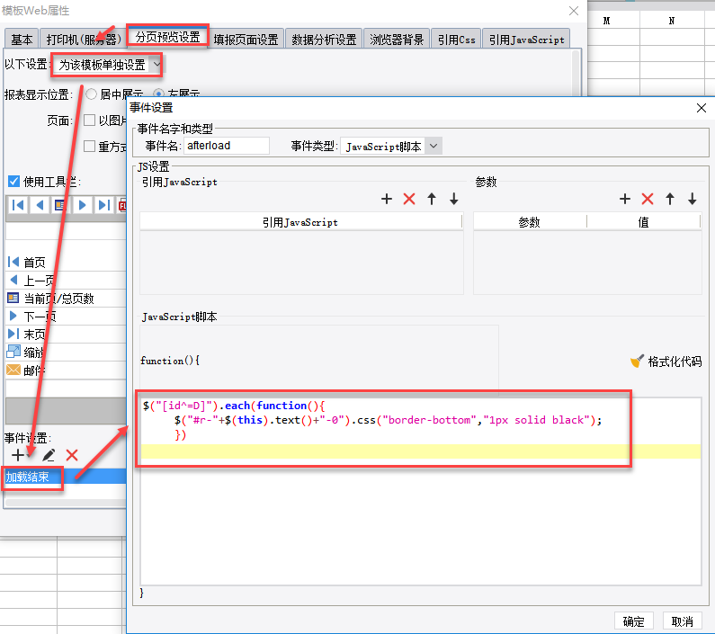Viewport: 715px width, 634px height.
Task: Click the format code broom icon
Action: coord(637,362)
